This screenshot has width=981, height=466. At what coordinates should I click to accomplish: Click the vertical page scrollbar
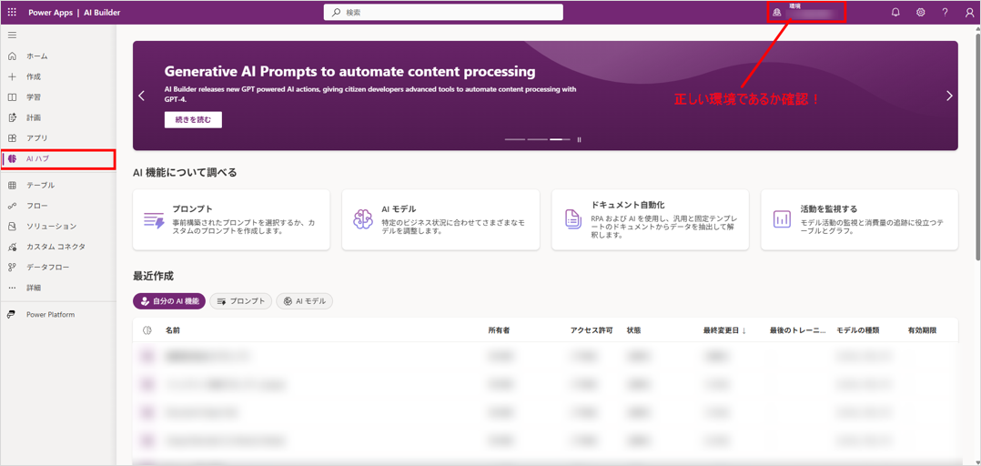point(977,182)
